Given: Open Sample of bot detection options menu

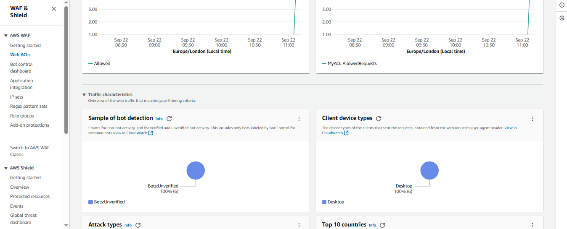Looking at the screenshot, I should coord(299,119).
